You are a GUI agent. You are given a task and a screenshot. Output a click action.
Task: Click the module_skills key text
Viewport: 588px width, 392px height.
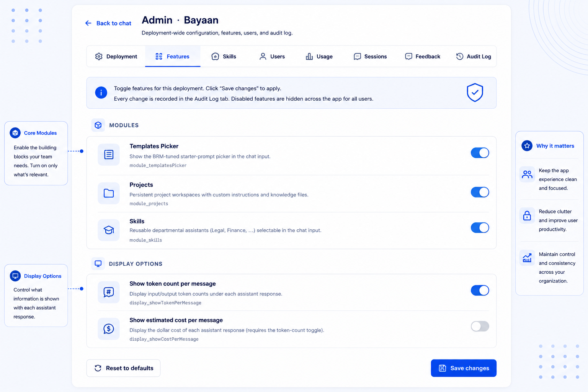[x=146, y=240]
